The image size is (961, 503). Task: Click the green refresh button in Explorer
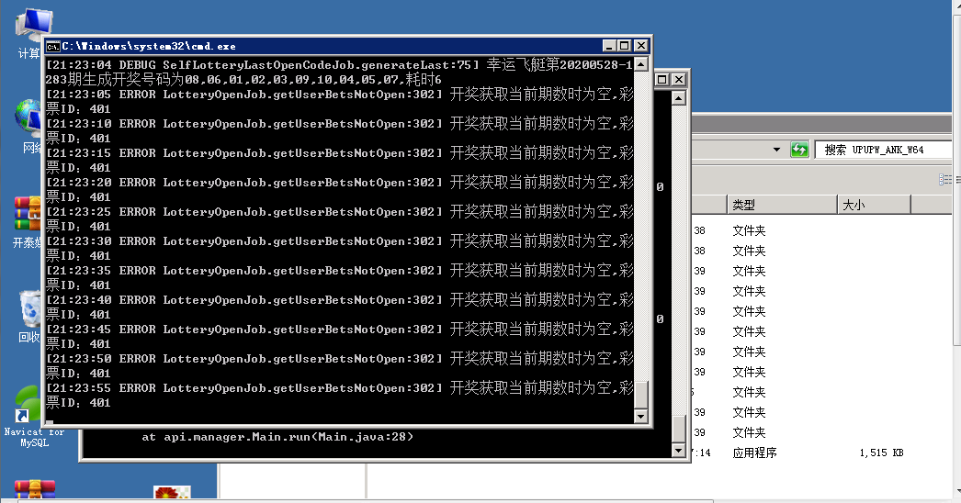(799, 150)
